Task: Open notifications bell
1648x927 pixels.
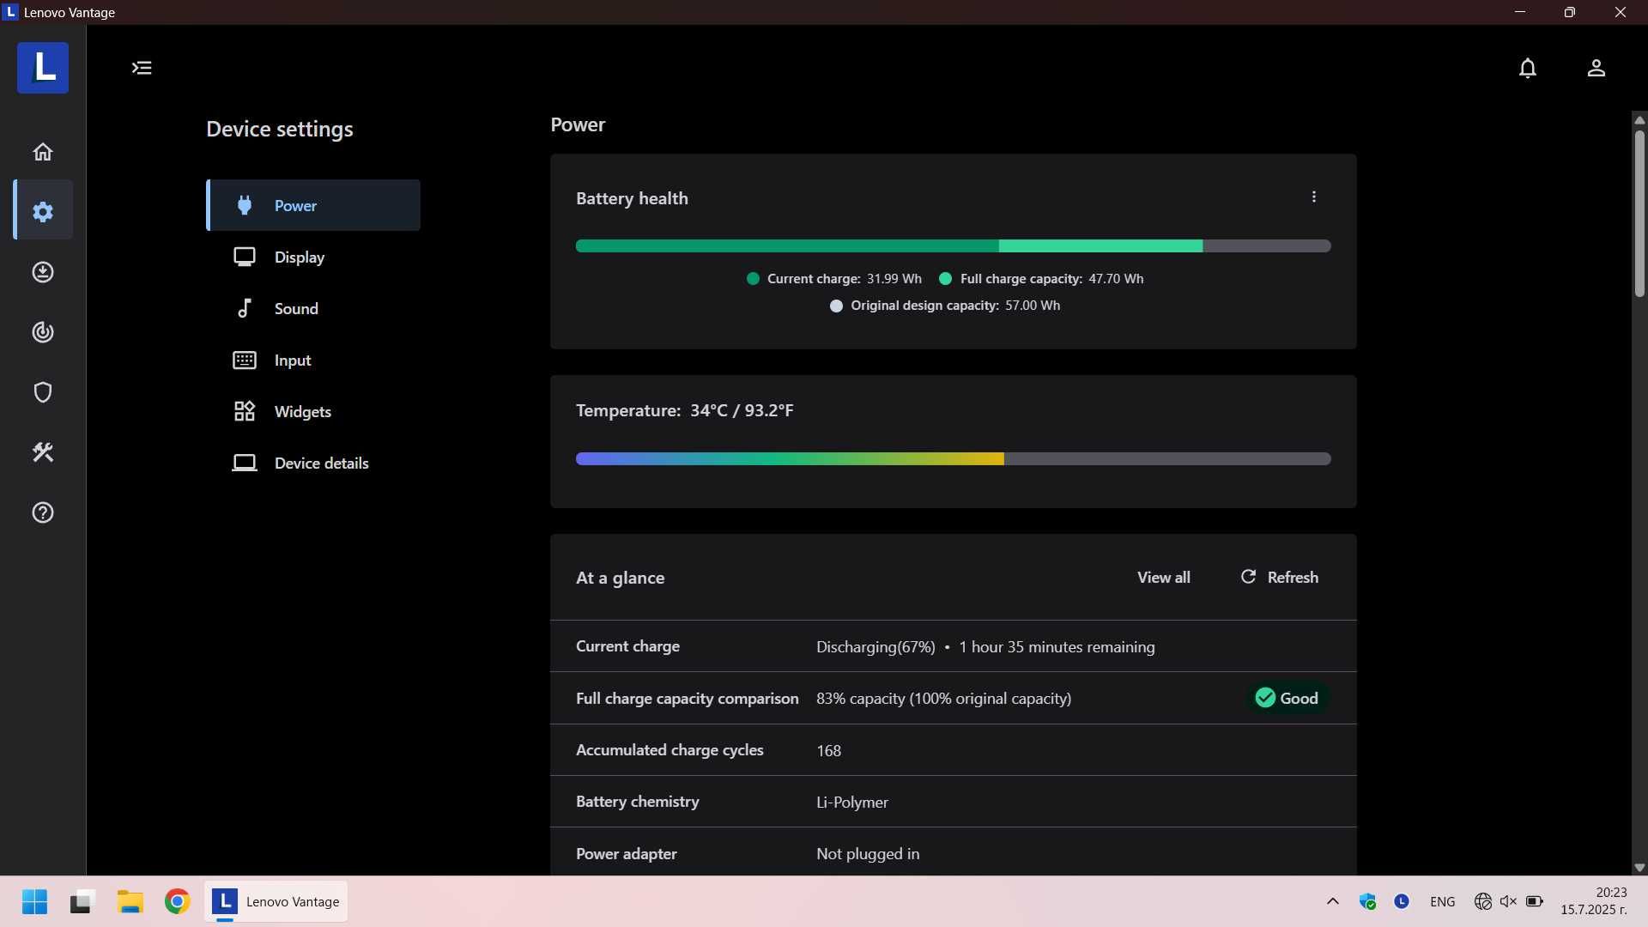Action: (x=1528, y=68)
